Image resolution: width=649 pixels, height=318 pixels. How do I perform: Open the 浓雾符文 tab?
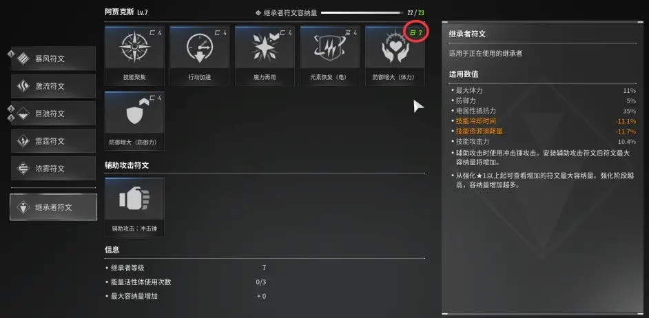(53, 169)
